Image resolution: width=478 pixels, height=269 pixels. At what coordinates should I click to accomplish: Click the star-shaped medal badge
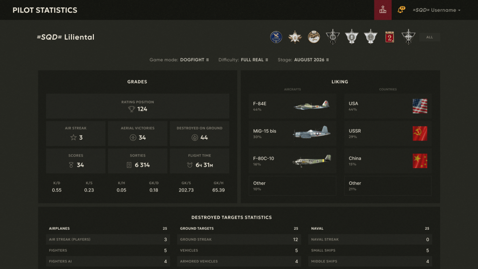[295, 37]
